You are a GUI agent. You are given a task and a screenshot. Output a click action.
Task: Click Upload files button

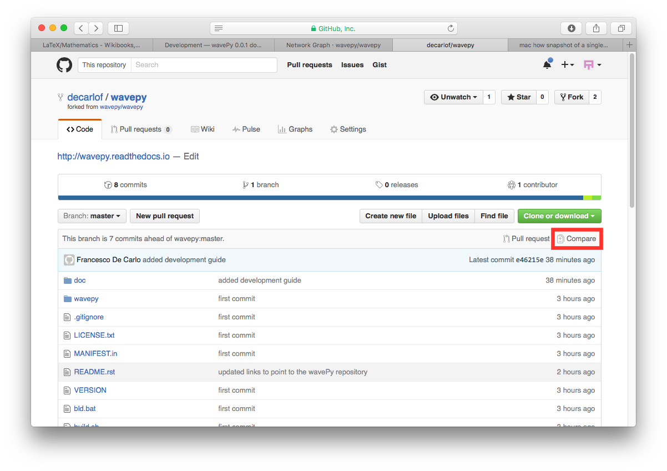448,216
